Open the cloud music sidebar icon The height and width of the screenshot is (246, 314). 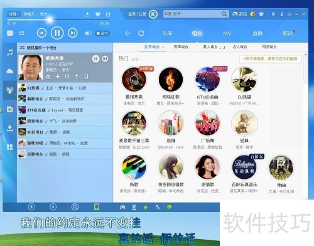[x=10, y=71]
